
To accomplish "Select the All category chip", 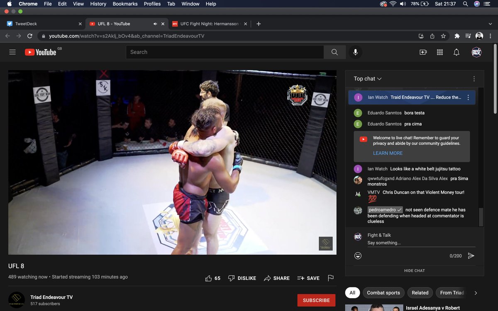I will pyautogui.click(x=352, y=293).
